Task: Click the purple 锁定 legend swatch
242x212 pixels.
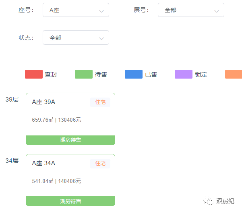Action: pos(183,74)
